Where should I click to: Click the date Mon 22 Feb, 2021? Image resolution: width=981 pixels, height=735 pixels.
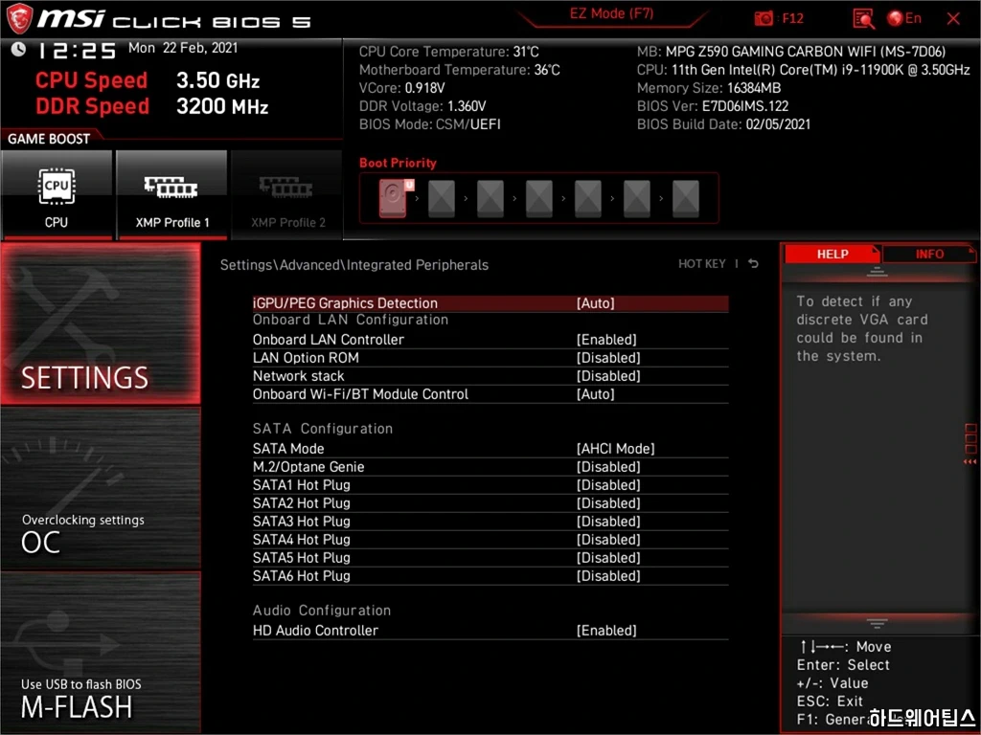point(183,48)
